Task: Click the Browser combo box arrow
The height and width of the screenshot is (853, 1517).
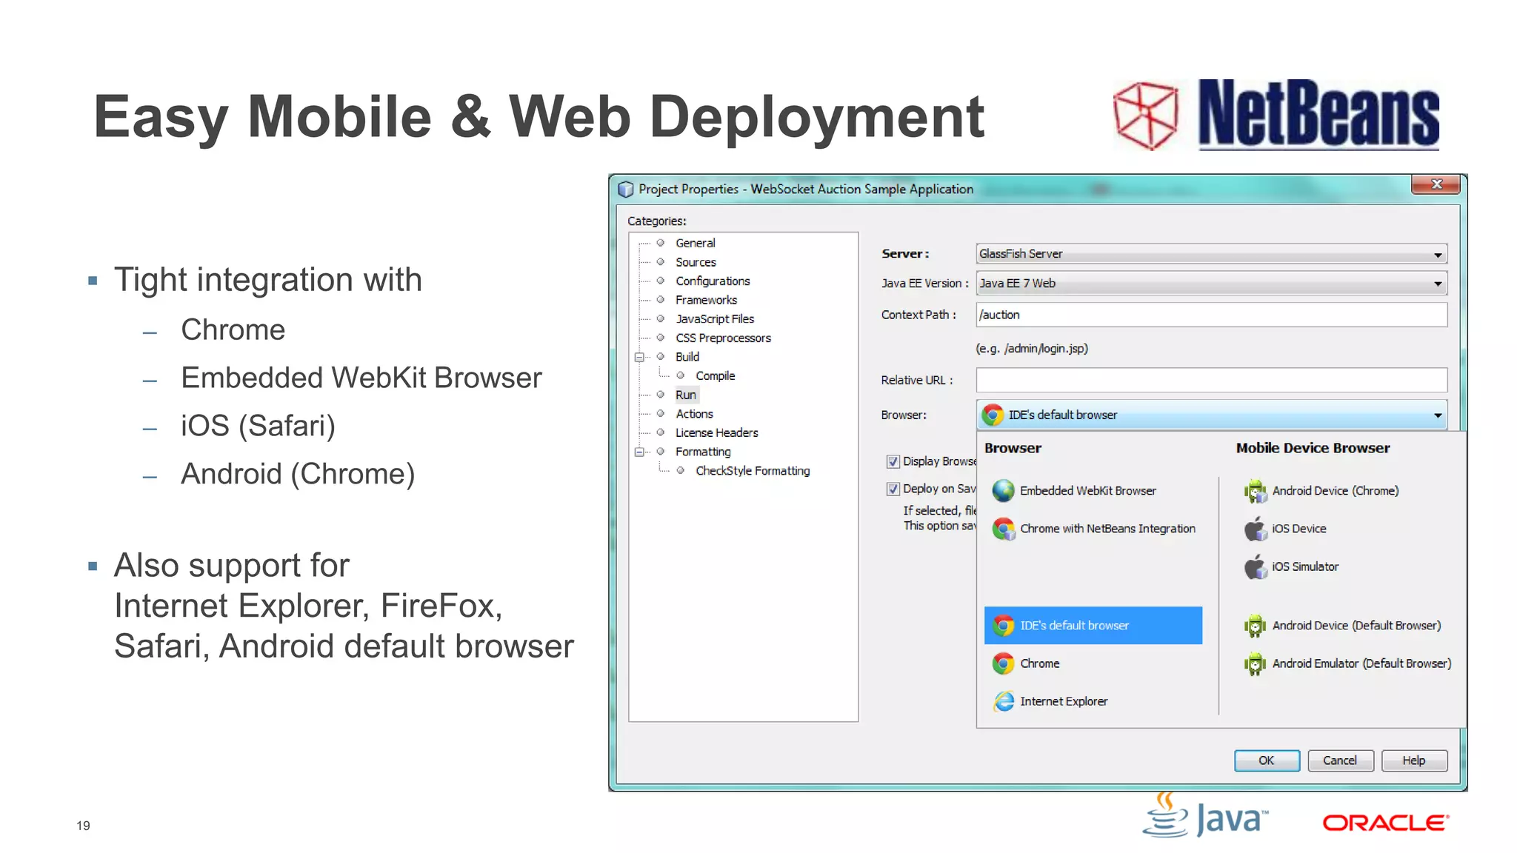Action: [x=1438, y=415]
